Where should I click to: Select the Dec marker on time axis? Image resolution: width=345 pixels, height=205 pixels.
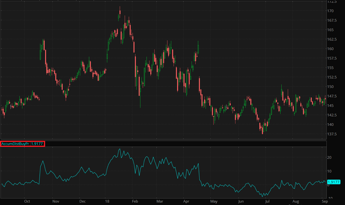tap(82, 201)
